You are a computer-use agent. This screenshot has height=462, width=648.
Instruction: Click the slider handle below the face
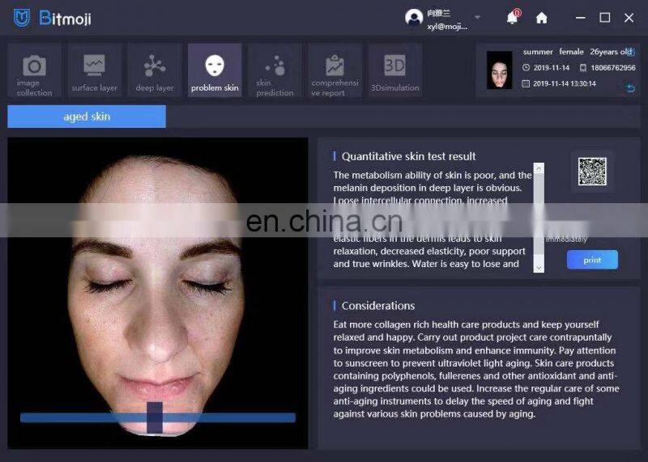(x=155, y=417)
